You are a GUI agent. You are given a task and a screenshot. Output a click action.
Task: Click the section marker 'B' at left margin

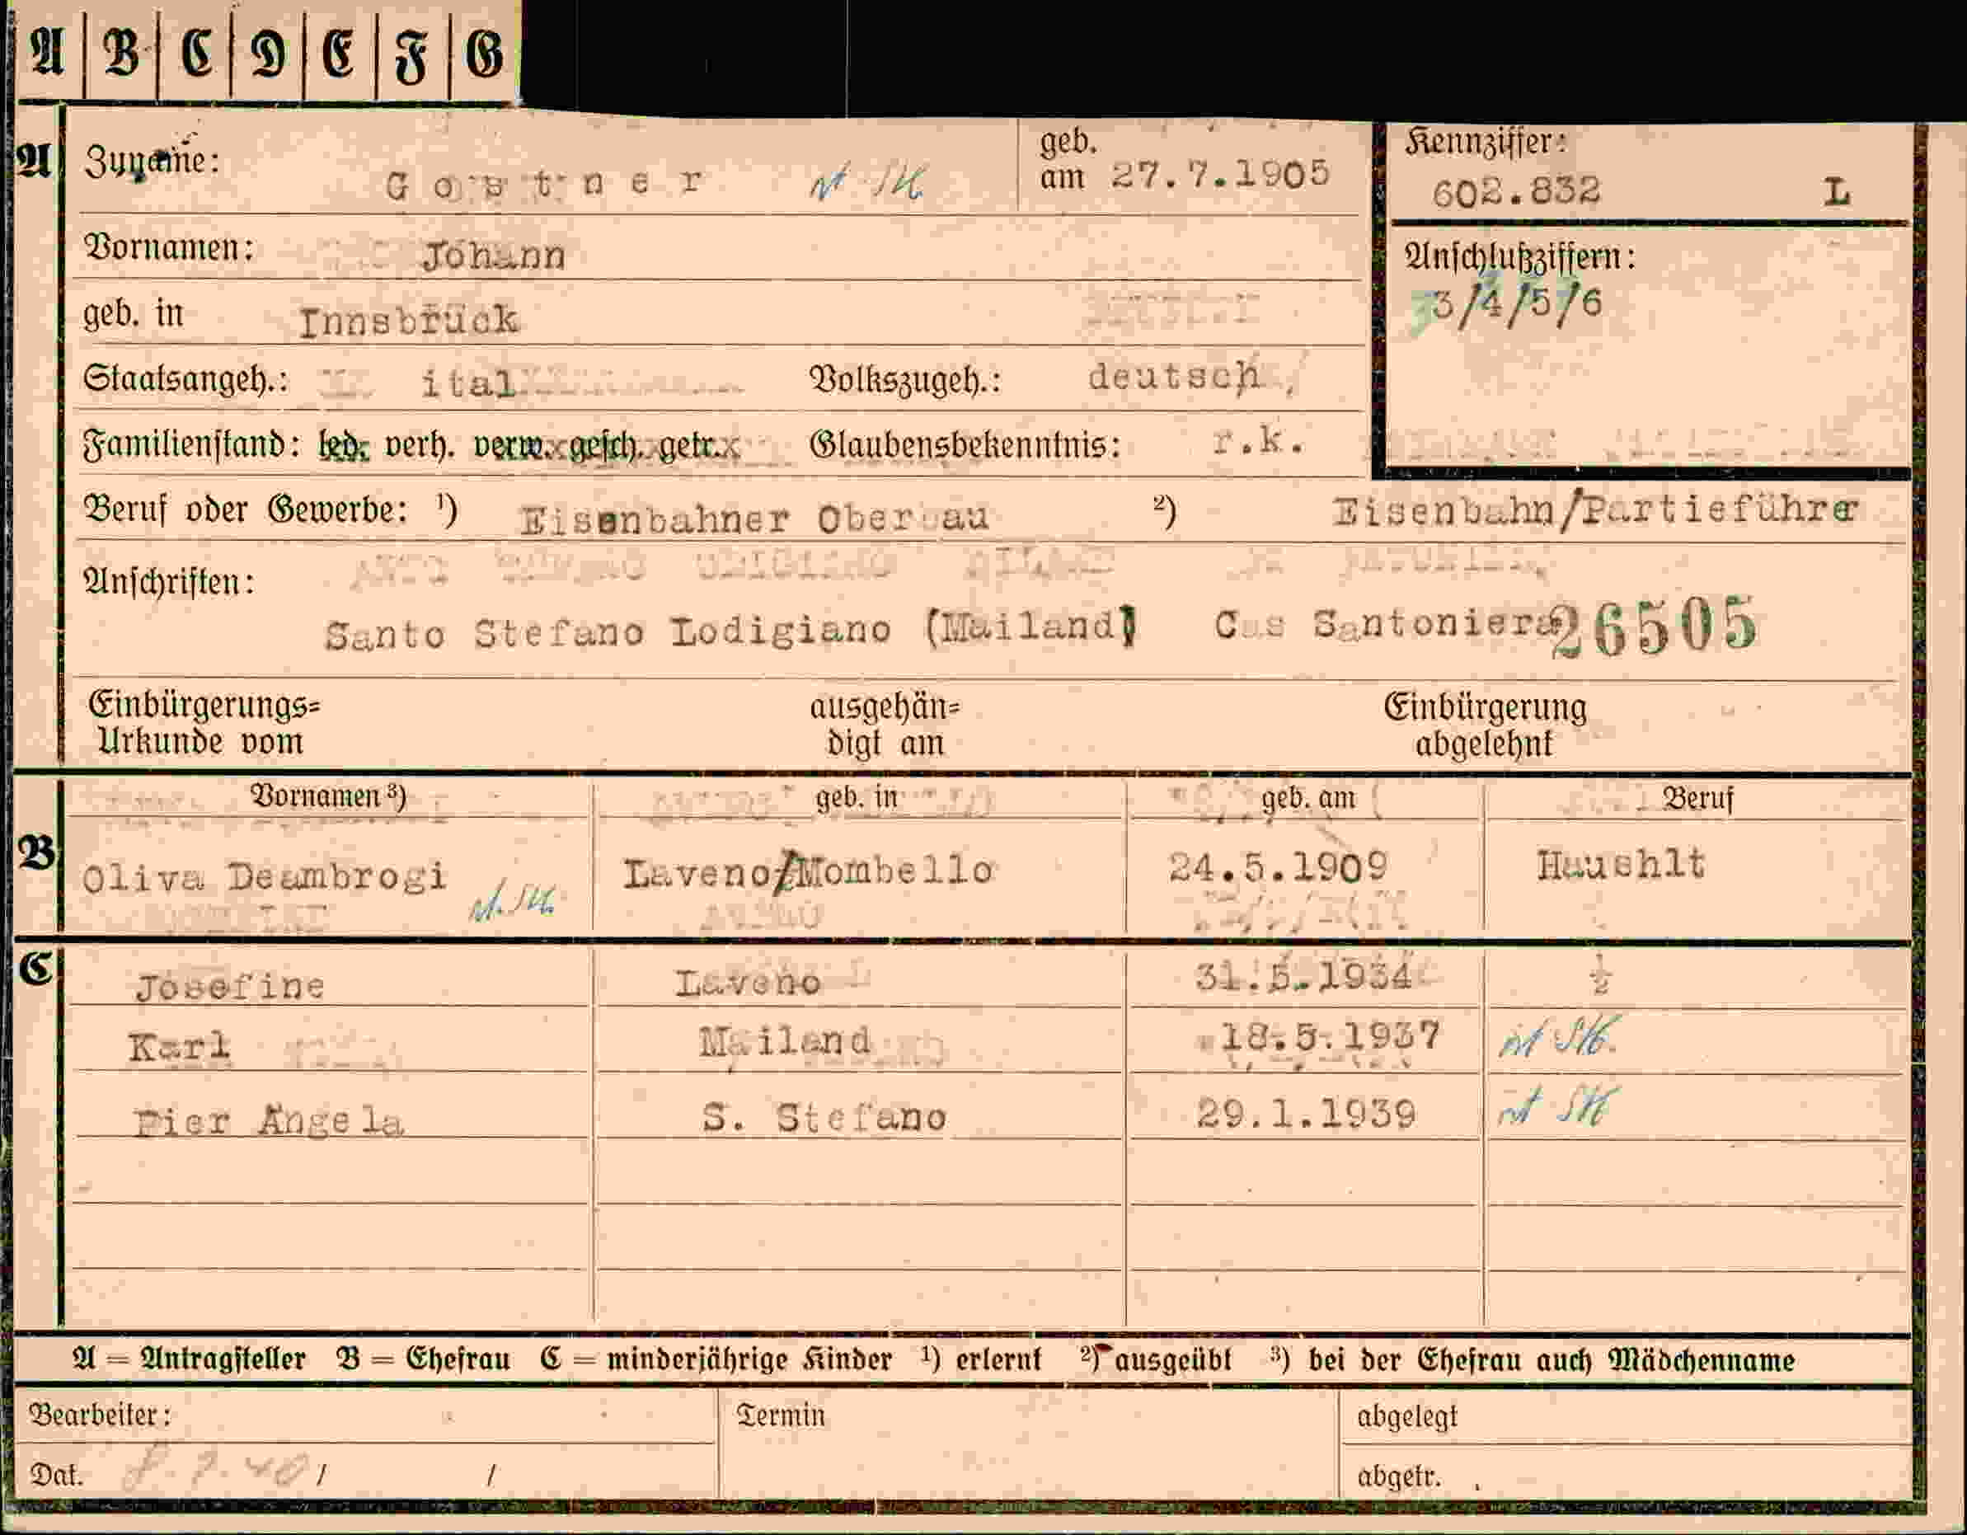point(37,853)
